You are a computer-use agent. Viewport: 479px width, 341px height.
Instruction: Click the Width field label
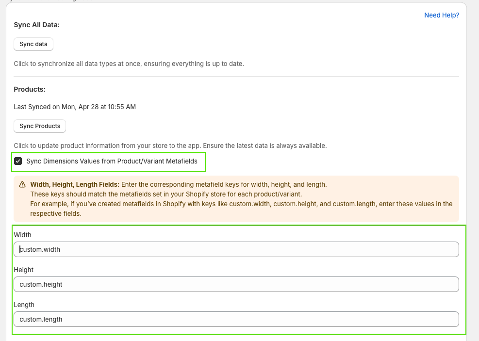(x=23, y=235)
